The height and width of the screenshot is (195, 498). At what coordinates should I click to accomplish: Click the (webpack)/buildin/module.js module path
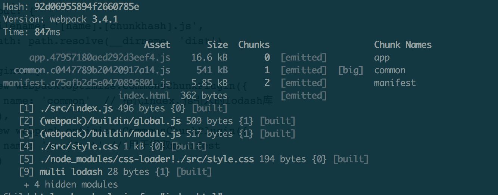[x=110, y=134]
